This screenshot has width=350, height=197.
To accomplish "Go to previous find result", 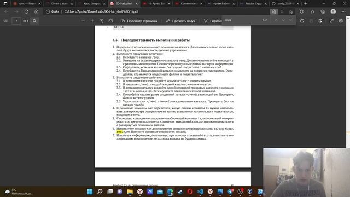I will [276, 20].
